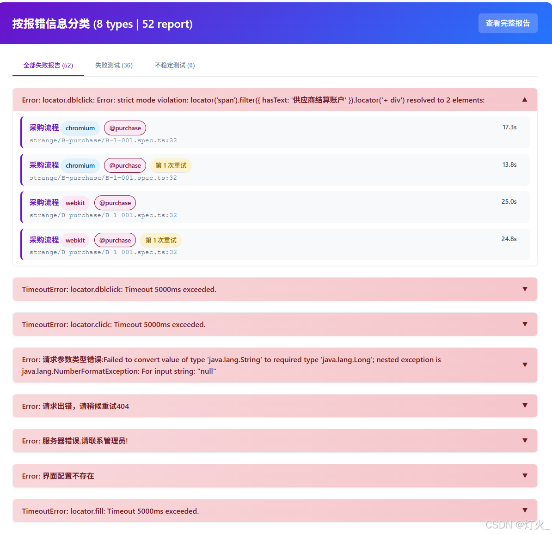This screenshot has height=534, width=552.
Task: Expand the 请求出错，请稍候重试404 group arrow
Action: point(525,406)
